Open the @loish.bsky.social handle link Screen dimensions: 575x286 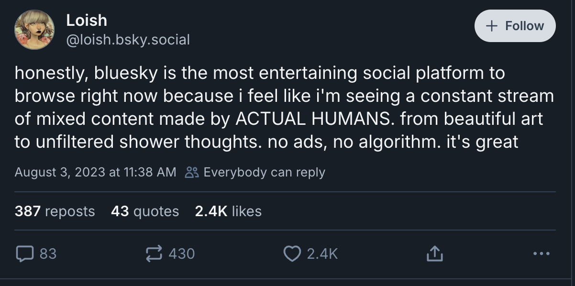point(128,39)
